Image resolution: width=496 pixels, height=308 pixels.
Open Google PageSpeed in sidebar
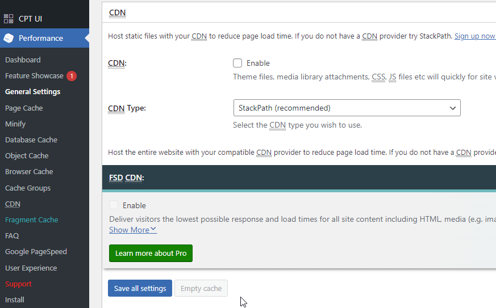point(36,252)
